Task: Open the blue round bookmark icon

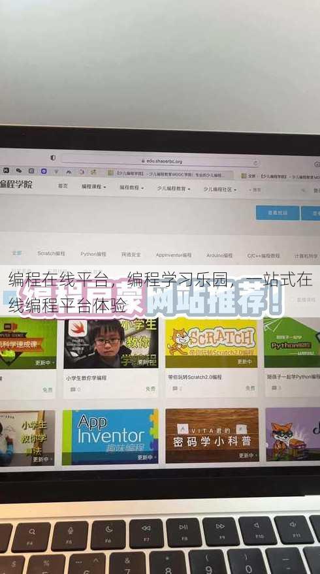Action: (x=44, y=171)
